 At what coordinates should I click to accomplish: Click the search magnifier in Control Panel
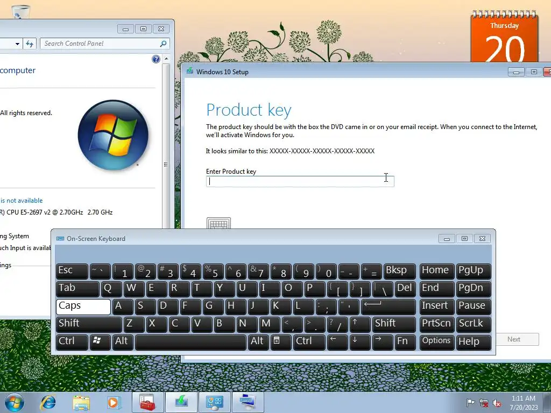pyautogui.click(x=163, y=44)
